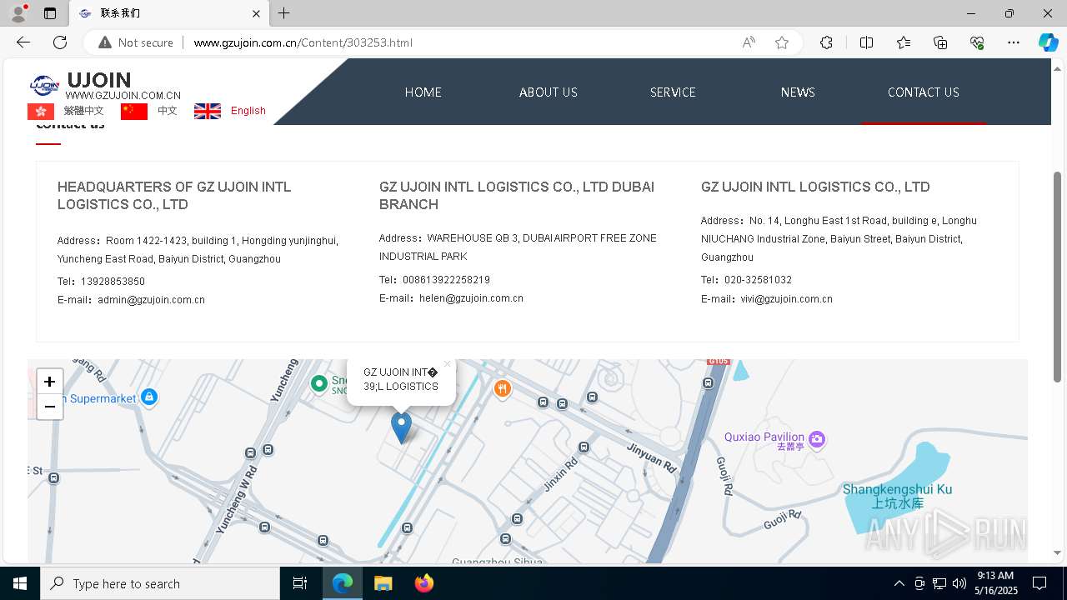Click the scrollbar down arrow
This screenshot has width=1067, height=600.
1058,552
